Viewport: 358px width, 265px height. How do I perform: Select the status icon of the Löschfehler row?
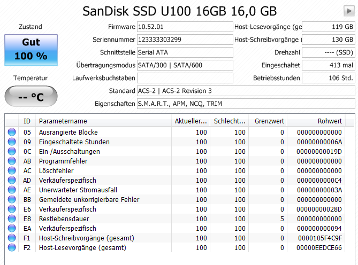pos(12,170)
